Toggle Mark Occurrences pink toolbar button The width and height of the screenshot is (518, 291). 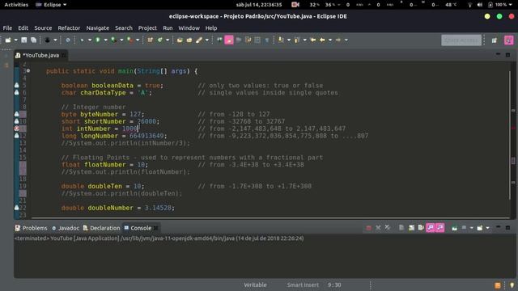229,40
